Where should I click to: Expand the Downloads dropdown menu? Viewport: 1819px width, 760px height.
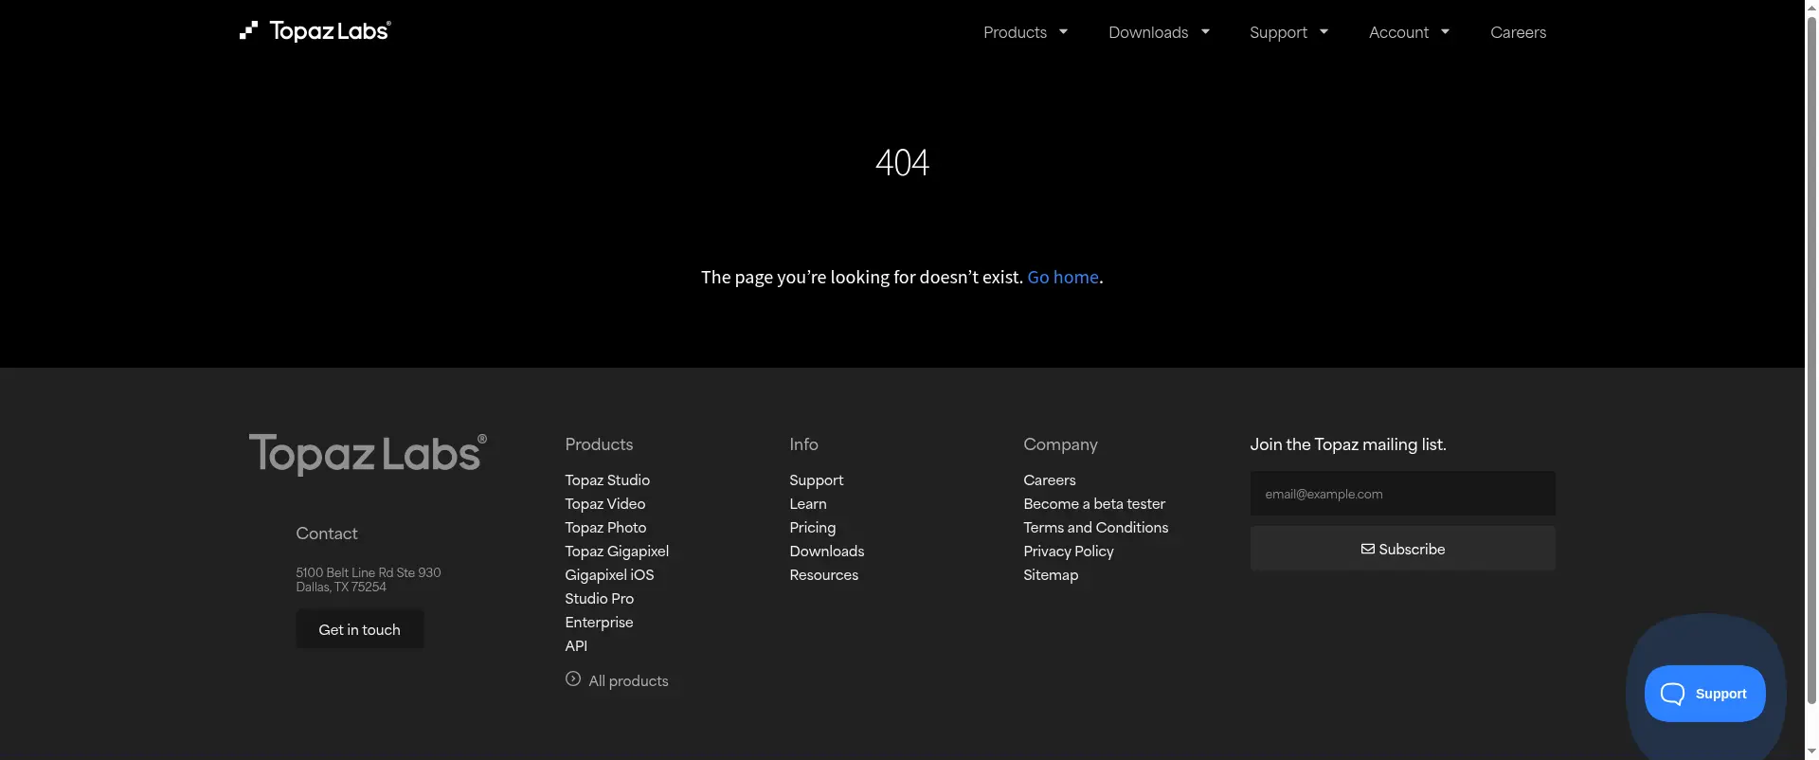click(x=1159, y=32)
